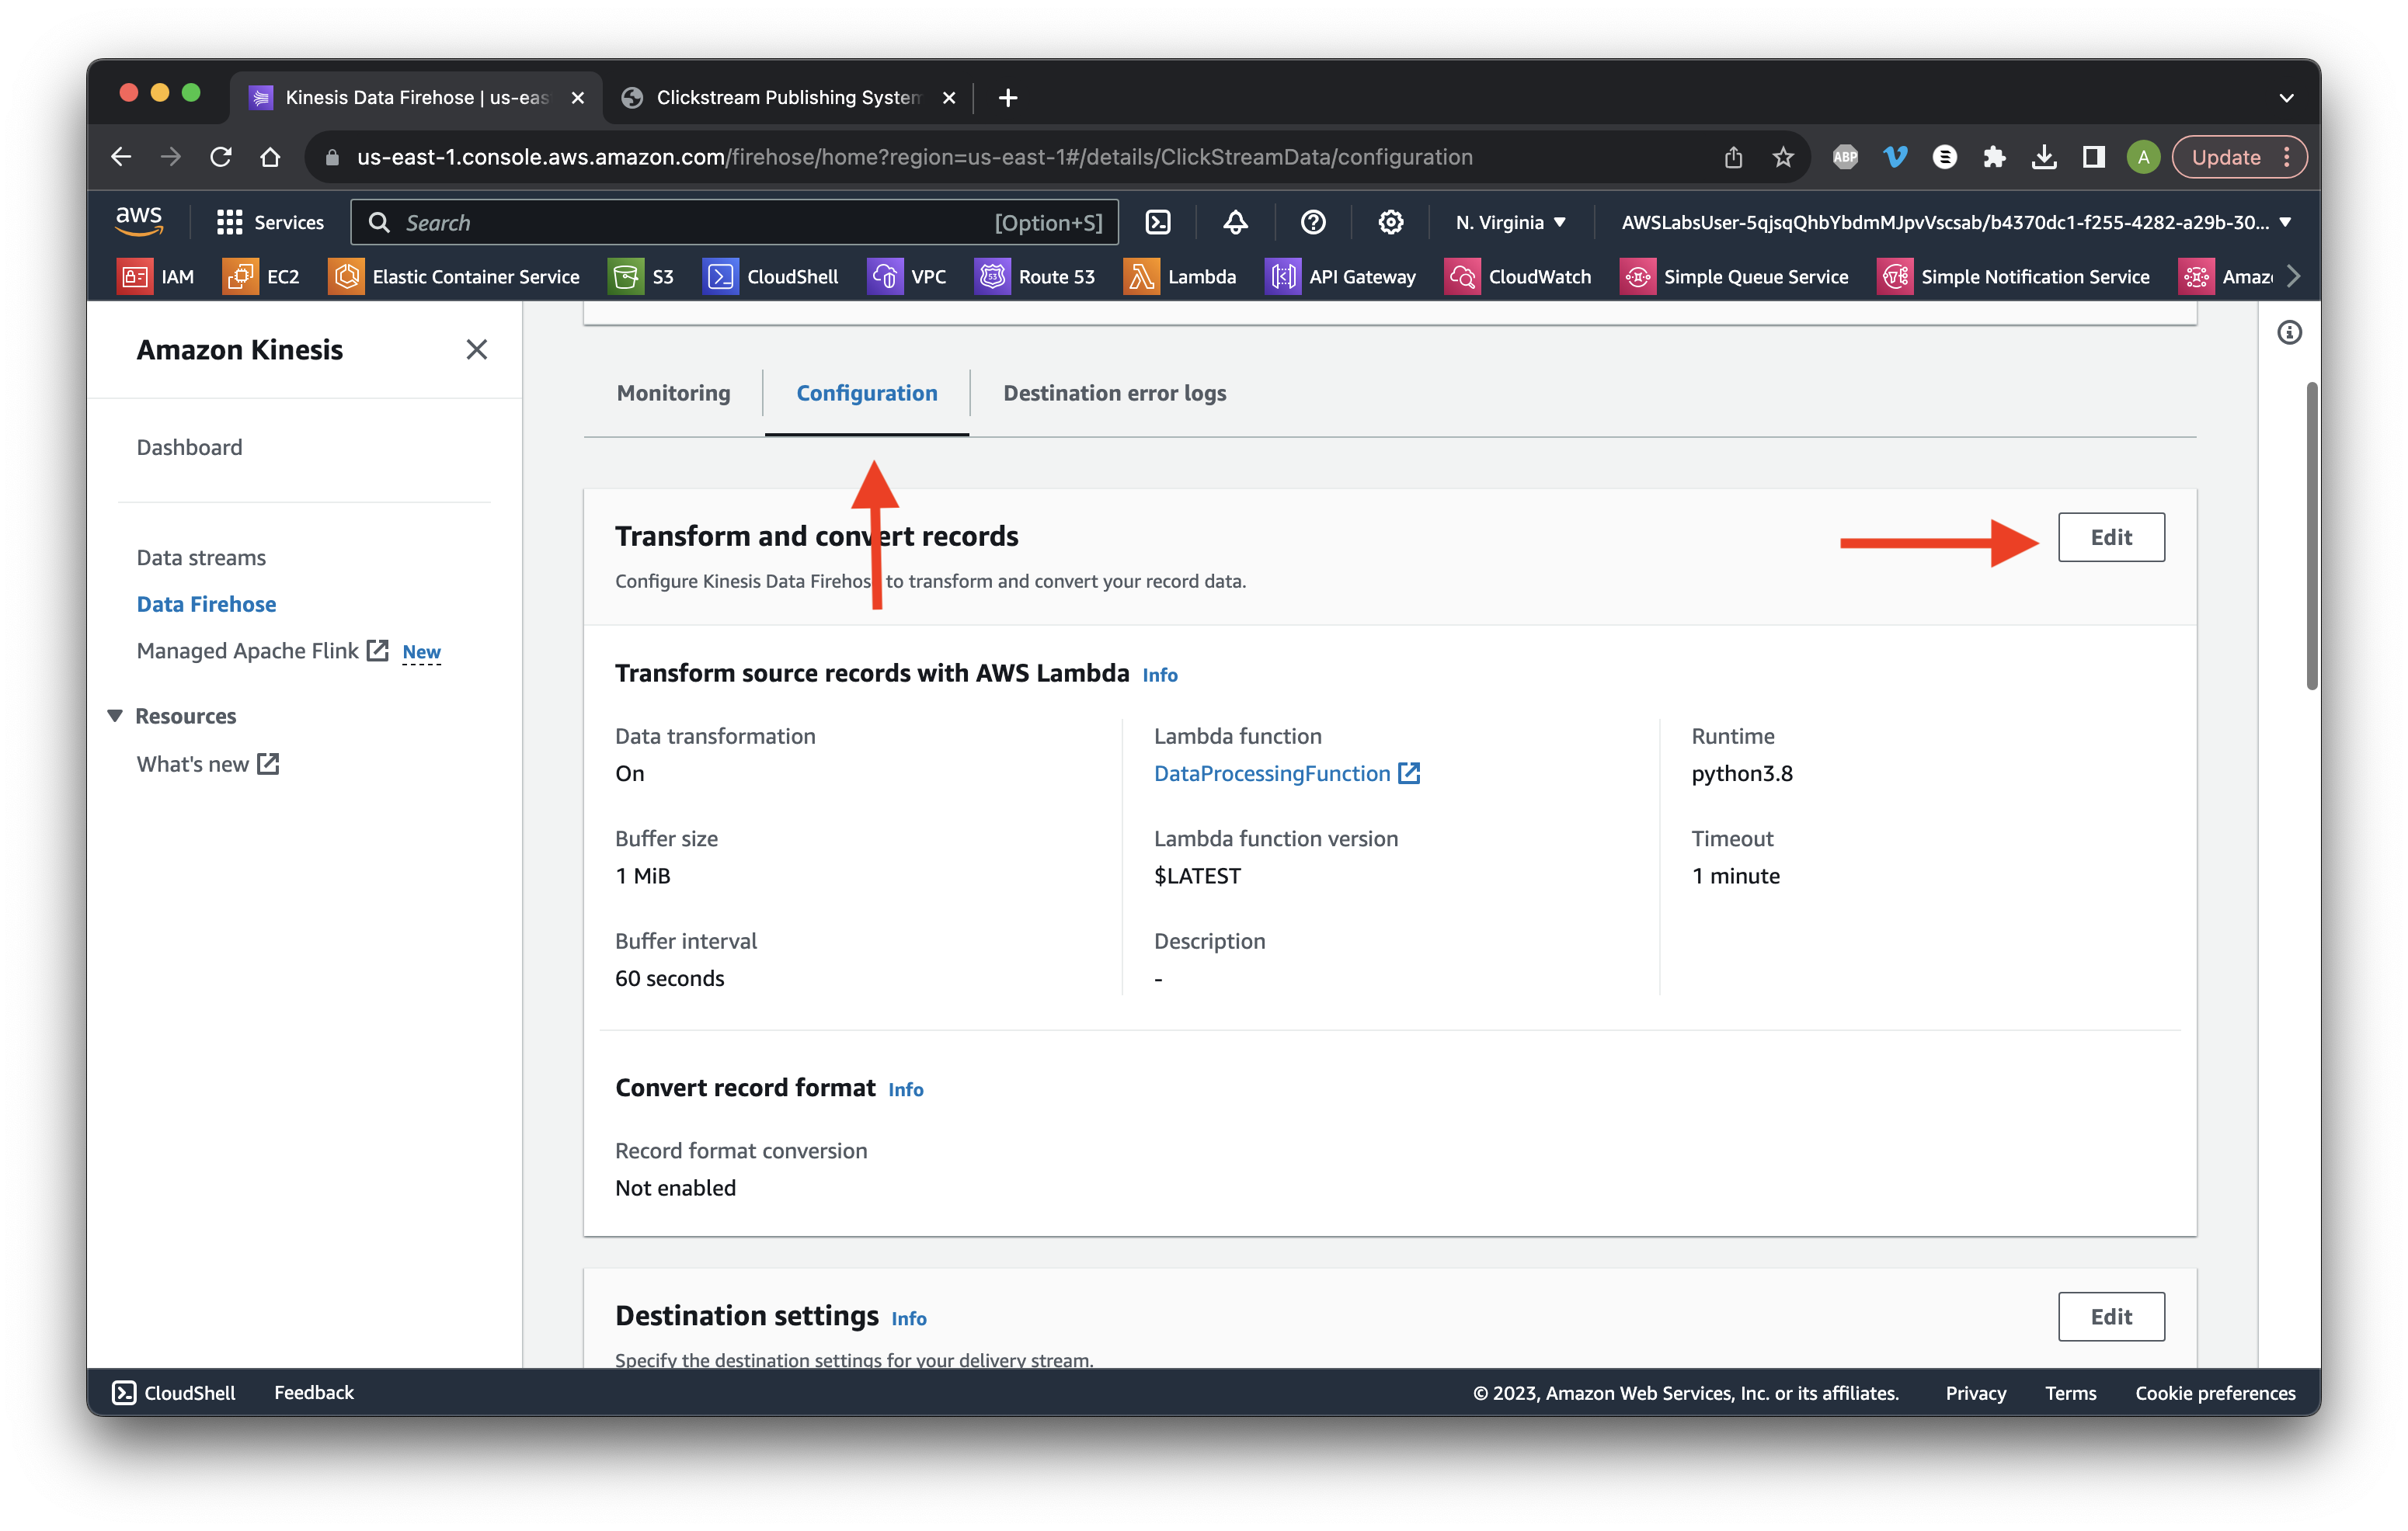
Task: Expand the browser tab list chevron
Action: coord(2286,98)
